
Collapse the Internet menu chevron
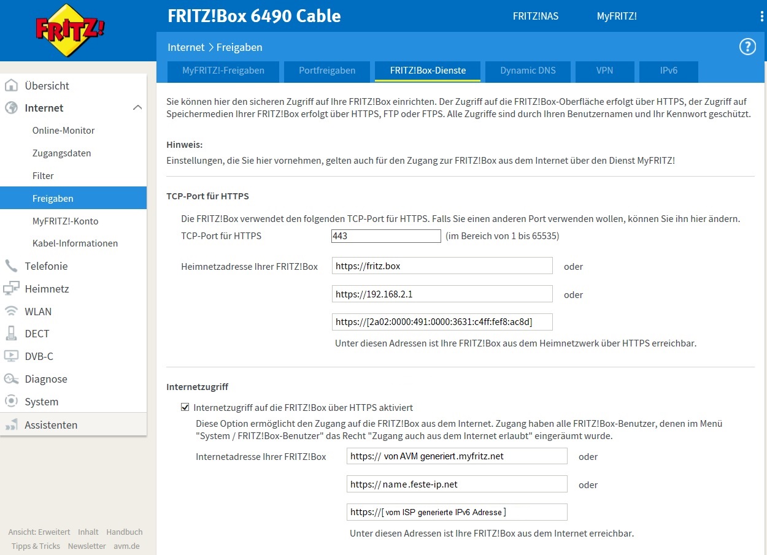coord(137,108)
